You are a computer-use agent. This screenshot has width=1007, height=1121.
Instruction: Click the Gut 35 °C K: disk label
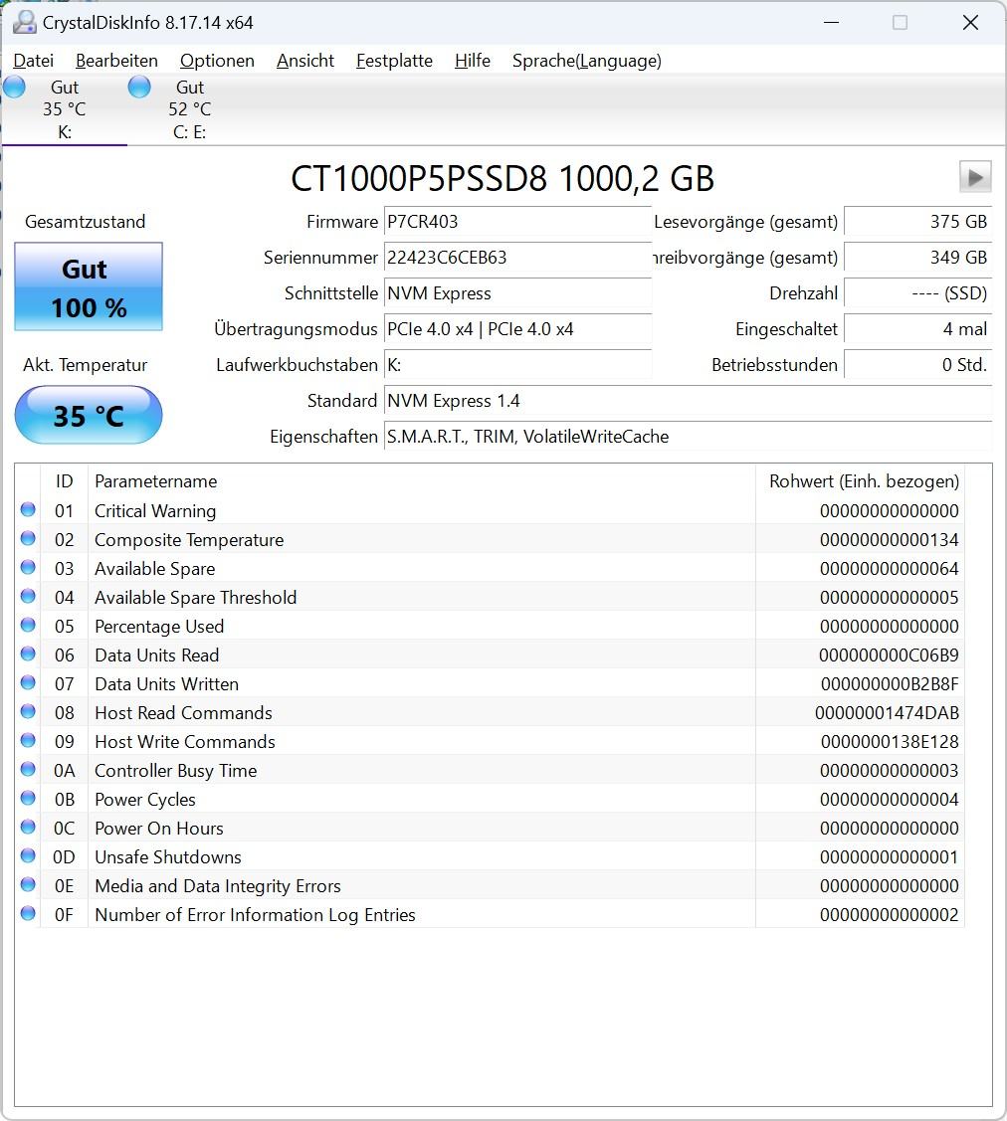tap(65, 109)
